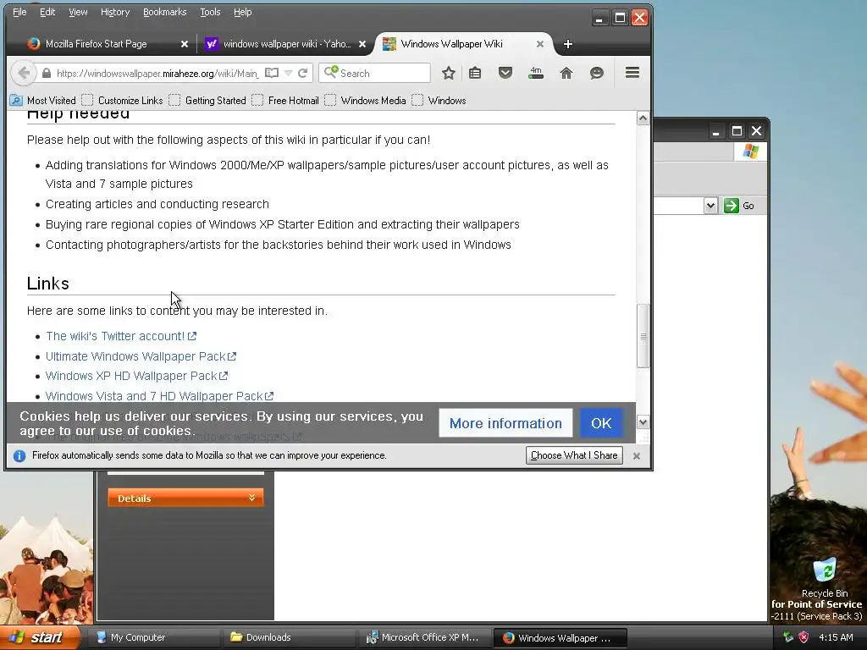Click the system clock showing 4:15 AM
The width and height of the screenshot is (867, 650).
[836, 637]
